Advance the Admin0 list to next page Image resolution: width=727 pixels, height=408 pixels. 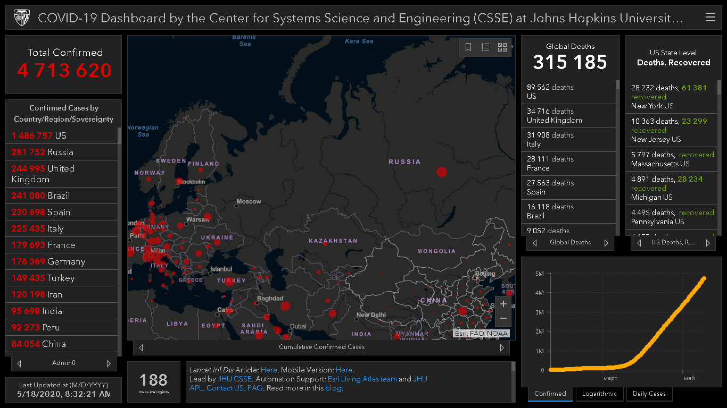click(x=109, y=363)
